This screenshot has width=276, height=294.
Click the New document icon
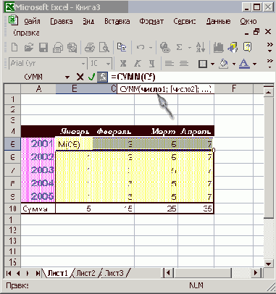click(14, 47)
